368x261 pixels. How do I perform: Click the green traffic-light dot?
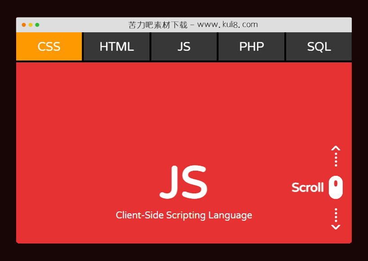36,25
